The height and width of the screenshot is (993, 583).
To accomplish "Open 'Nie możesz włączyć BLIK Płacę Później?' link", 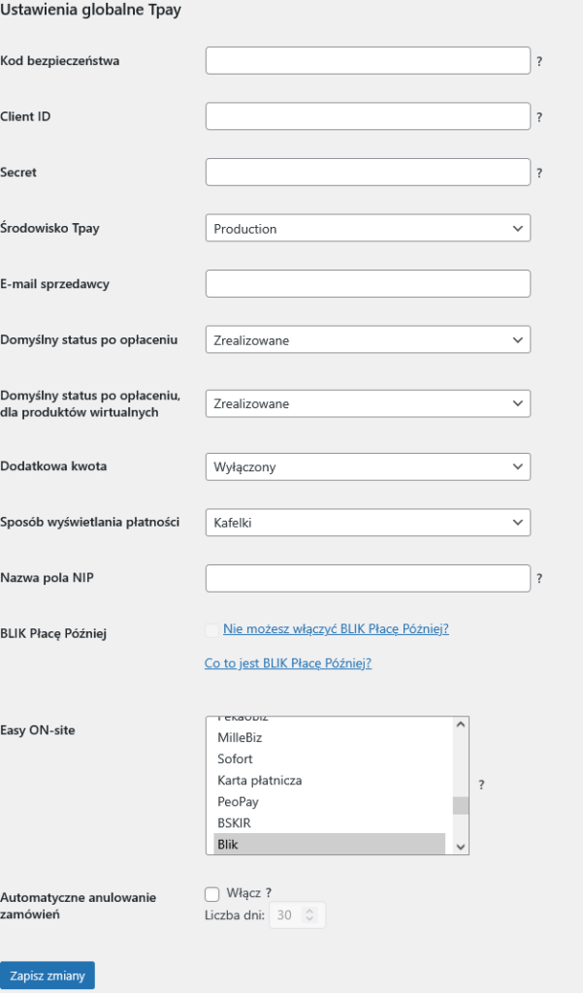I will [336, 628].
